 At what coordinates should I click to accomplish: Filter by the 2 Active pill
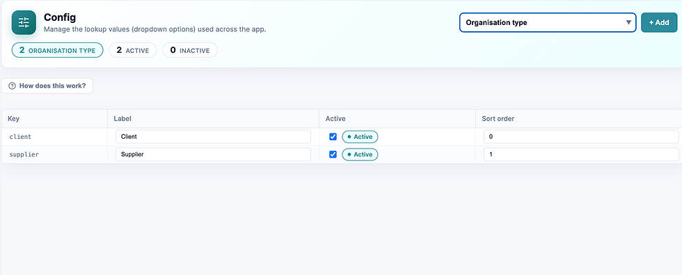coord(133,50)
